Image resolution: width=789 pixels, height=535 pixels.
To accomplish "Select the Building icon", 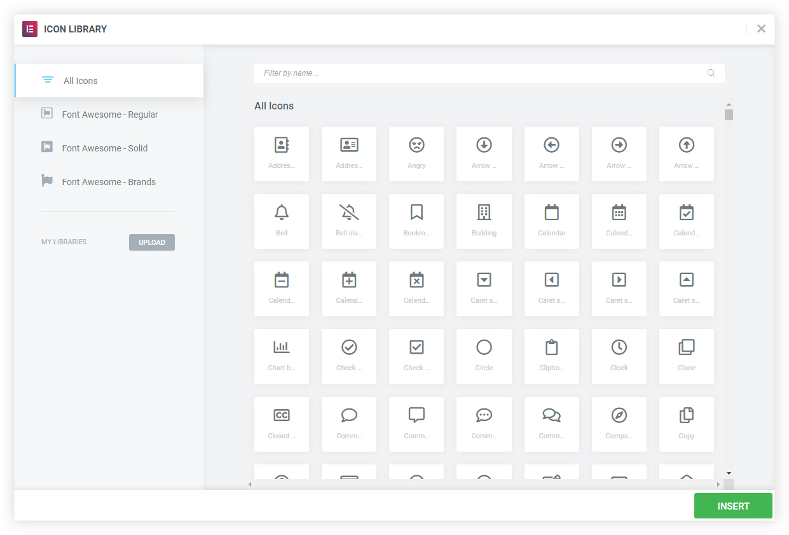I will pos(484,221).
